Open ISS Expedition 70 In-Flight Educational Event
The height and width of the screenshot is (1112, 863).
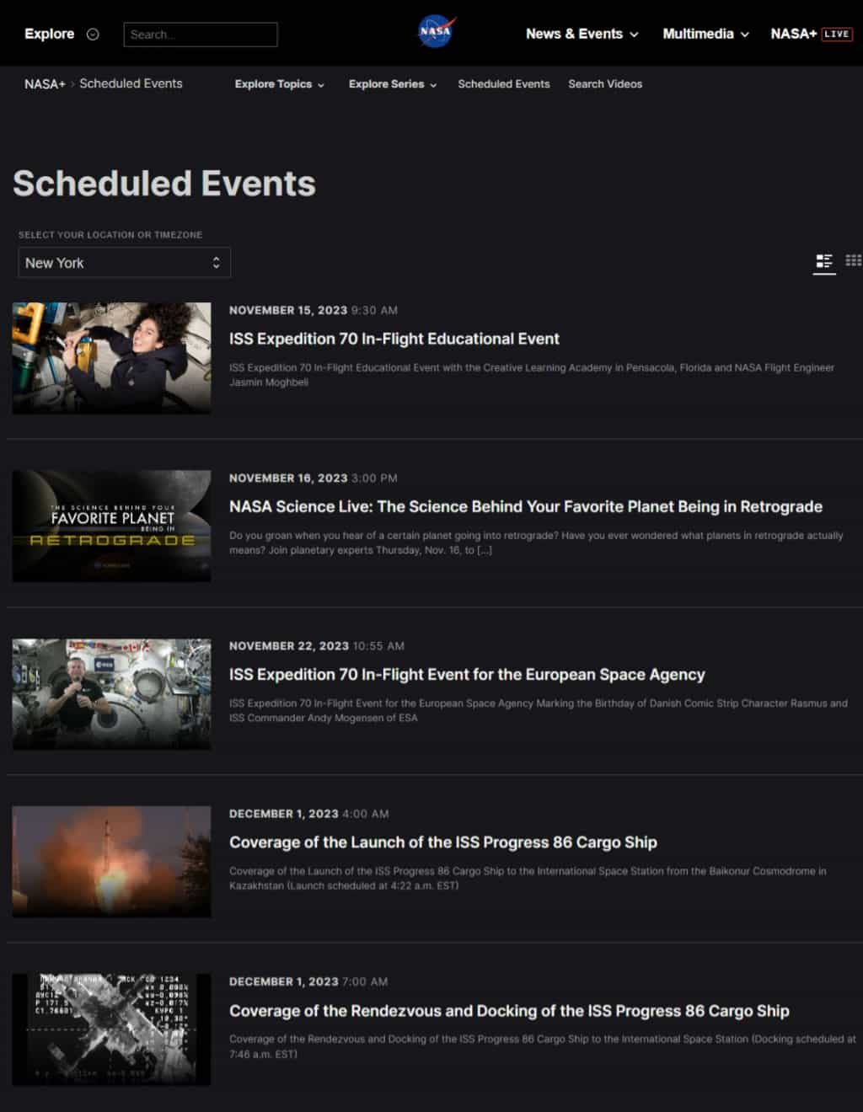pyautogui.click(x=394, y=339)
